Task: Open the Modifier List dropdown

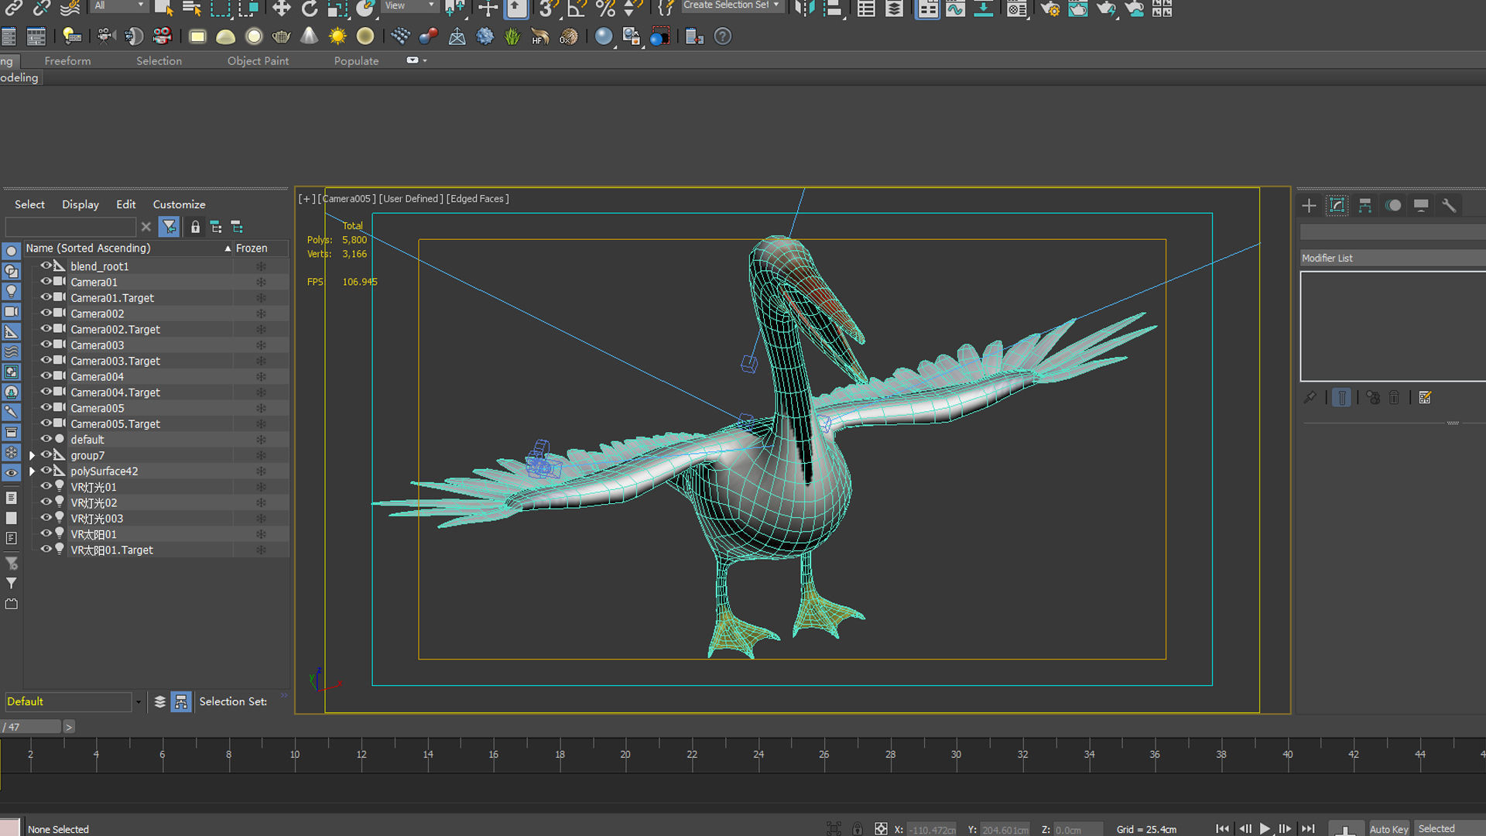Action: click(x=1393, y=258)
